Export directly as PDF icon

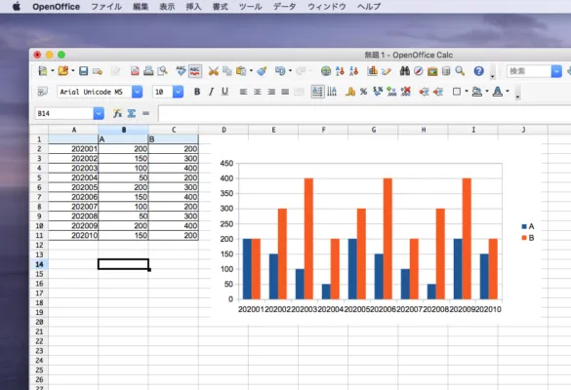[x=135, y=71]
